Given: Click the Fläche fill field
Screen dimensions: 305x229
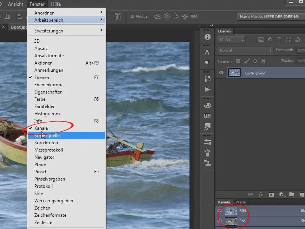Looking at the screenshot, I should (300, 61).
